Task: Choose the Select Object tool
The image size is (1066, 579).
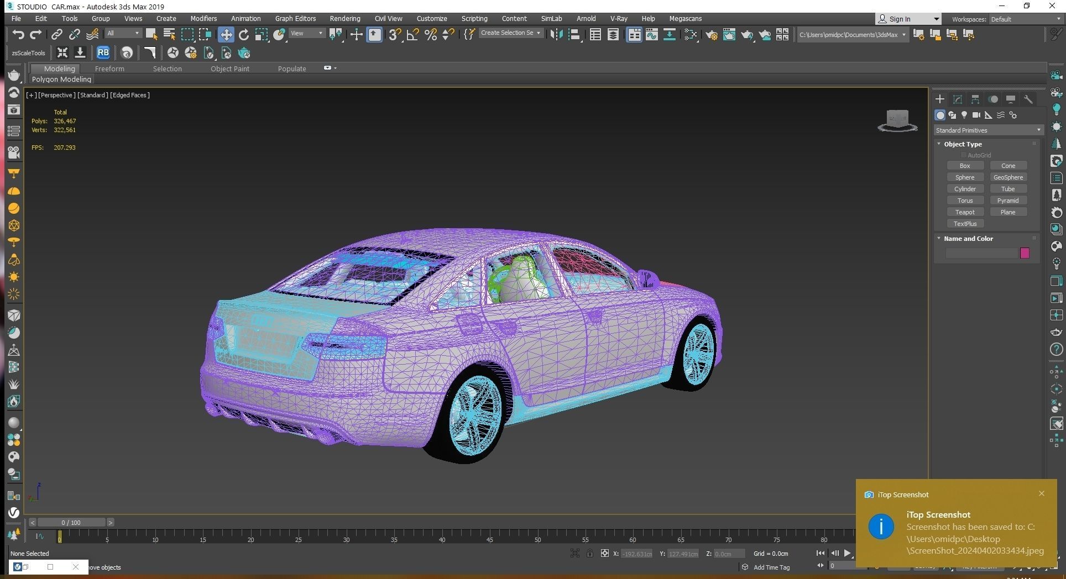Action: [151, 34]
